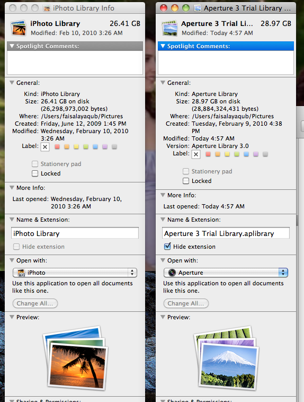
Task: Toggle Hide extension in the iPhoto window
Action: [x=16, y=247]
